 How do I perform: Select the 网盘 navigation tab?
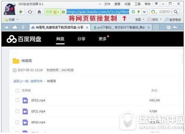coord(60,39)
